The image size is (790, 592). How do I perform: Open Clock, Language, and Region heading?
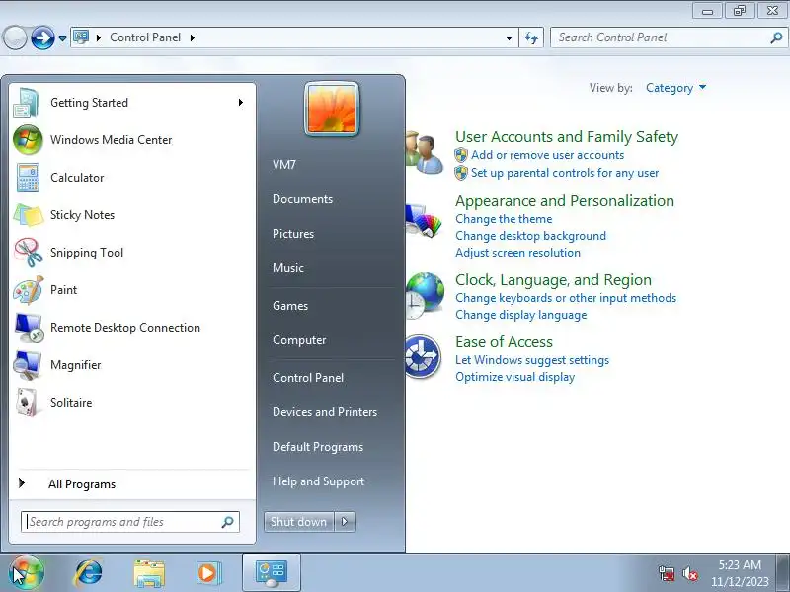[553, 280]
